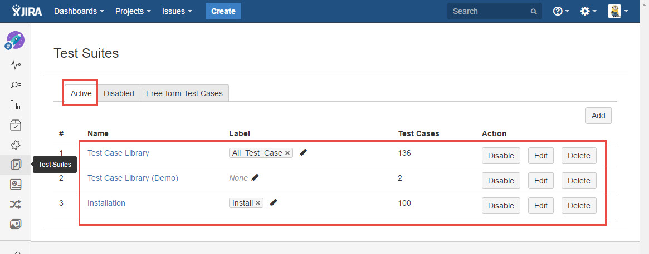The width and height of the screenshot is (649, 254).
Task: Add a new test suite
Action: coord(598,116)
